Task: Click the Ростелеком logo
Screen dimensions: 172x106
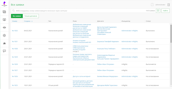Action: (4, 4)
